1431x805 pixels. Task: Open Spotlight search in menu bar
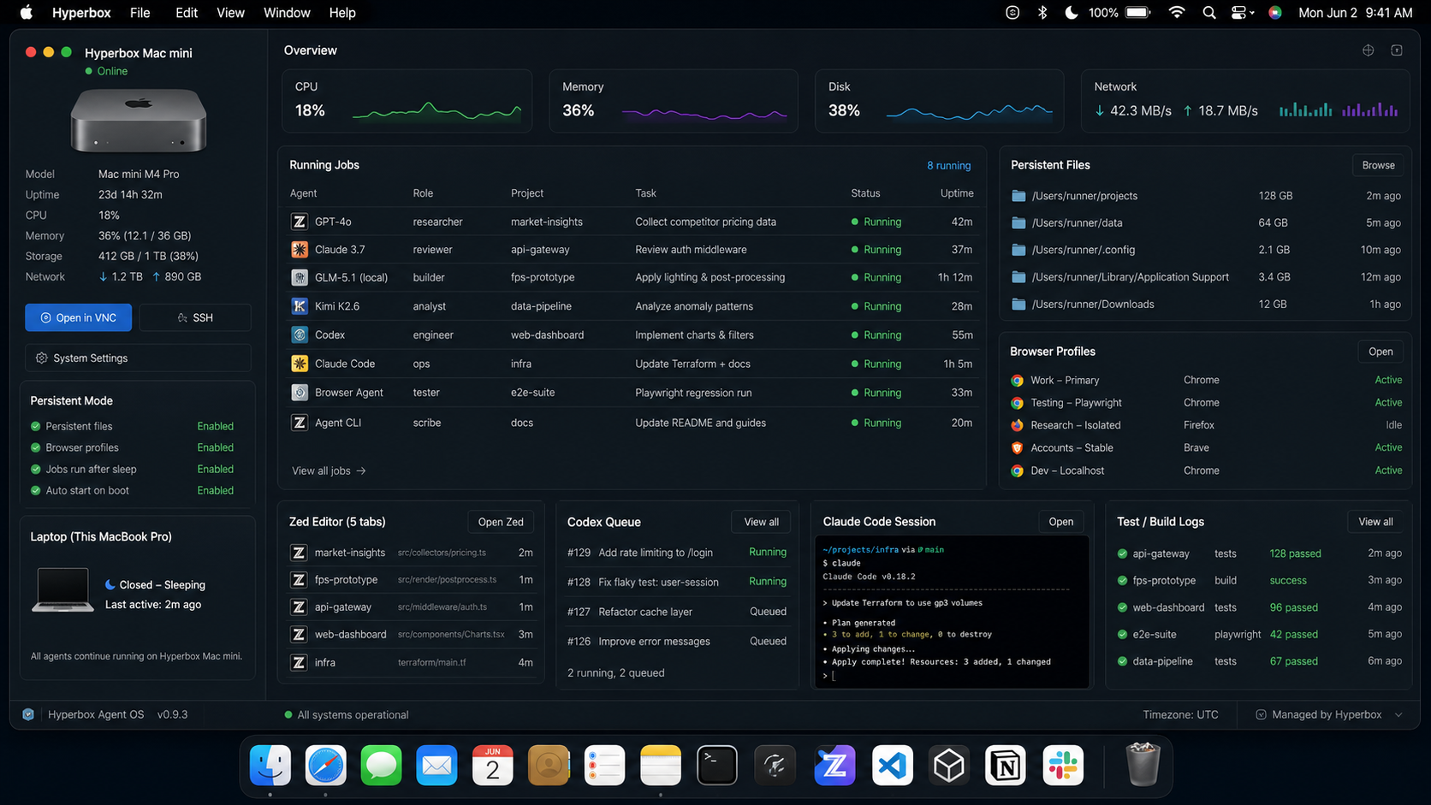point(1208,13)
